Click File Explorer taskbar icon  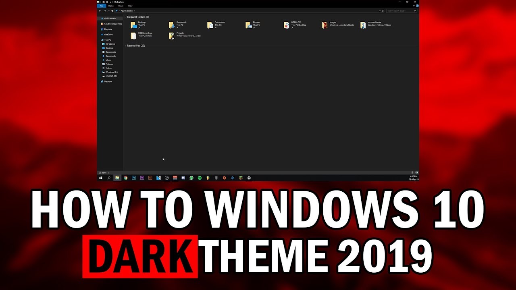click(117, 178)
